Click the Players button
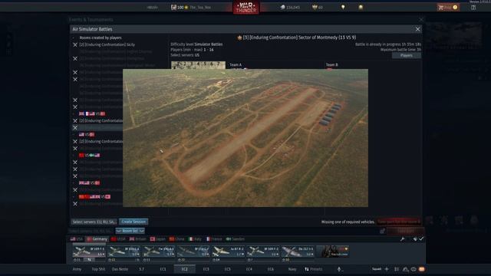 click(x=407, y=55)
